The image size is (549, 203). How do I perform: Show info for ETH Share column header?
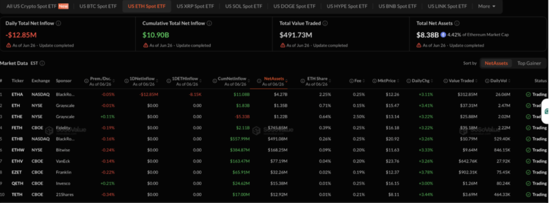coord(303,81)
